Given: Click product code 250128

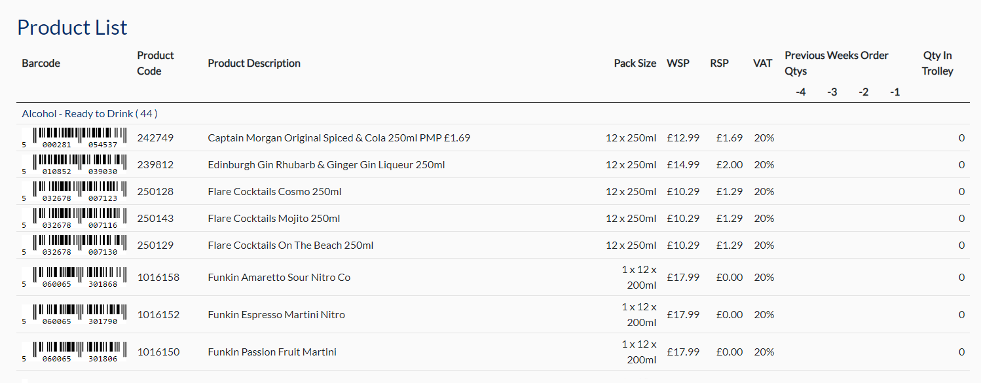Looking at the screenshot, I should pyautogui.click(x=155, y=192).
